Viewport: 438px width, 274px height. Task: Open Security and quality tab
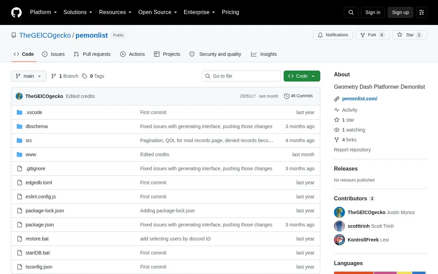[215, 54]
